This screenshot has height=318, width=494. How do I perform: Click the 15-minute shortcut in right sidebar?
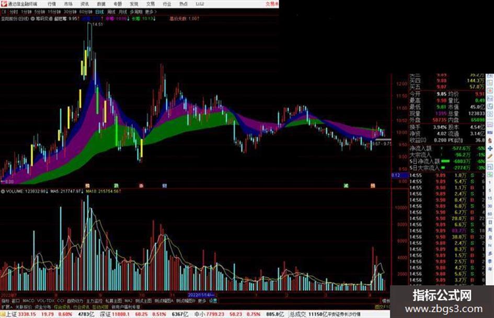tap(490, 198)
